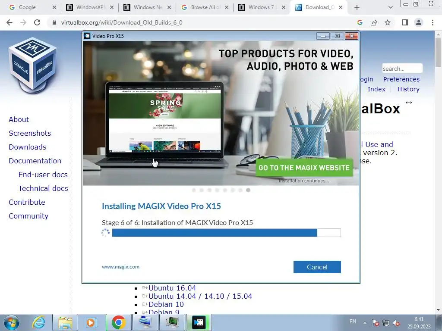
Task: Close the Google tab
Action: tap(54, 7)
